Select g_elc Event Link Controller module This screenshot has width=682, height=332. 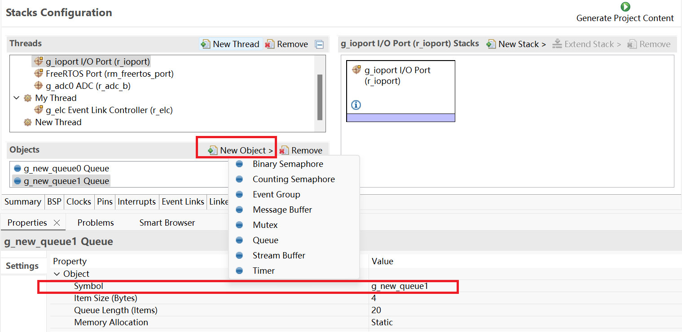[104, 110]
